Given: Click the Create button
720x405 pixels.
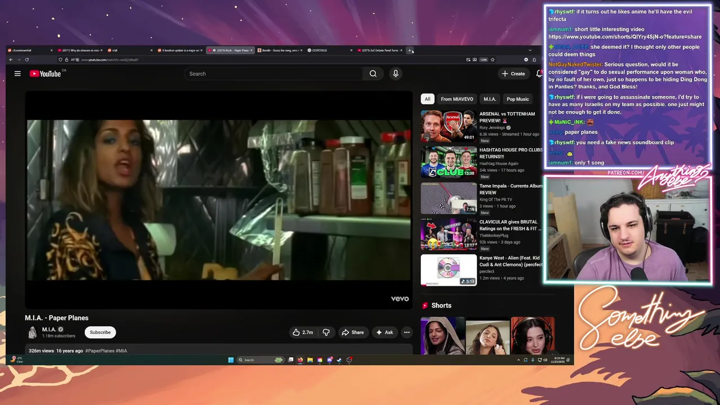Looking at the screenshot, I should click(x=513, y=74).
